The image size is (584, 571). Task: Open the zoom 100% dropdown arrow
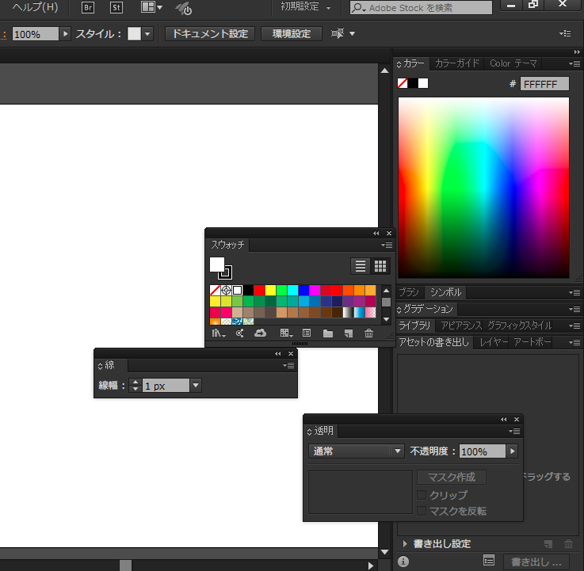click(x=66, y=34)
